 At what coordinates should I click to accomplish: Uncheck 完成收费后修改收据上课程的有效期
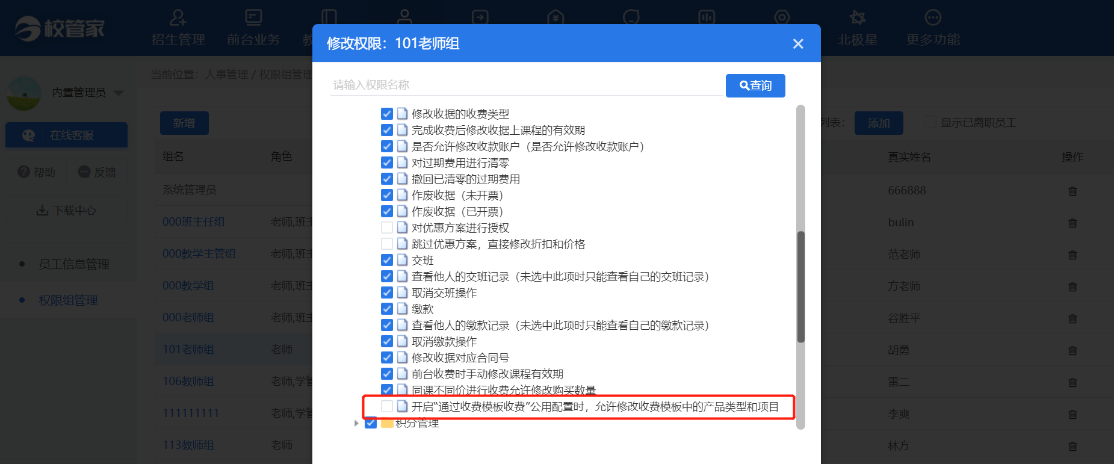(387, 130)
